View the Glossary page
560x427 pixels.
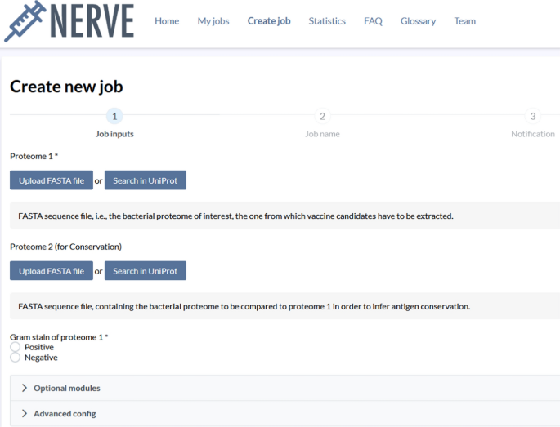click(x=419, y=21)
